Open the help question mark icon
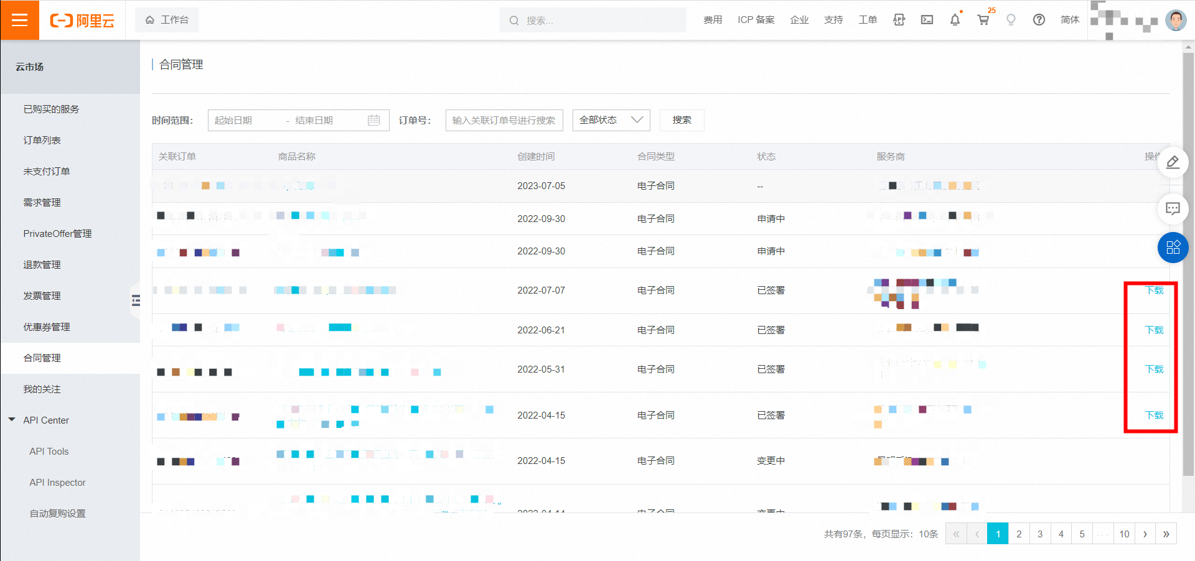 coord(1039,20)
